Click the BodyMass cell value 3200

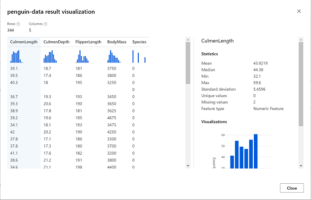tap(112, 153)
